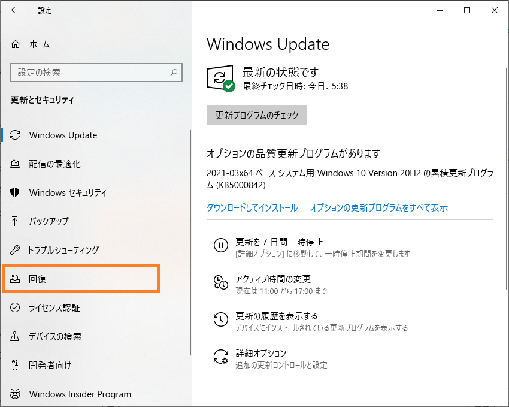Click the 更新プログラムのチェック button

click(257, 115)
